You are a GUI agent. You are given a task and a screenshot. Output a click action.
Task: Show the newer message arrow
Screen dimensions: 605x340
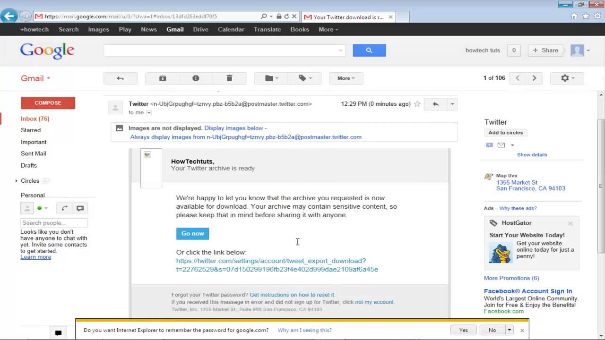tap(518, 78)
